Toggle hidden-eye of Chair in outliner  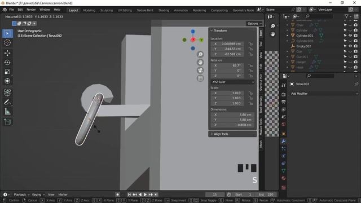point(350,25)
